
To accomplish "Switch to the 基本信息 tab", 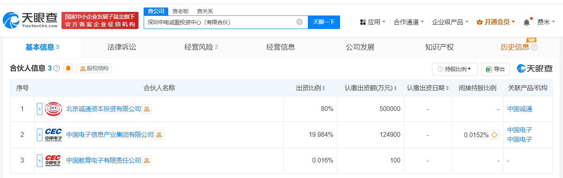I will coord(42,47).
